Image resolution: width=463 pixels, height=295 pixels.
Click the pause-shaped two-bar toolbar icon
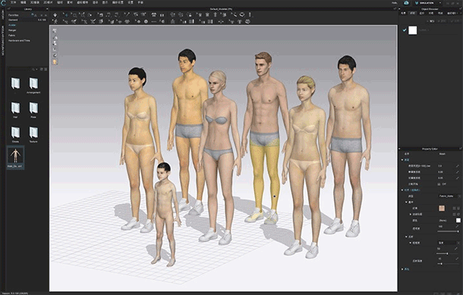162,14
